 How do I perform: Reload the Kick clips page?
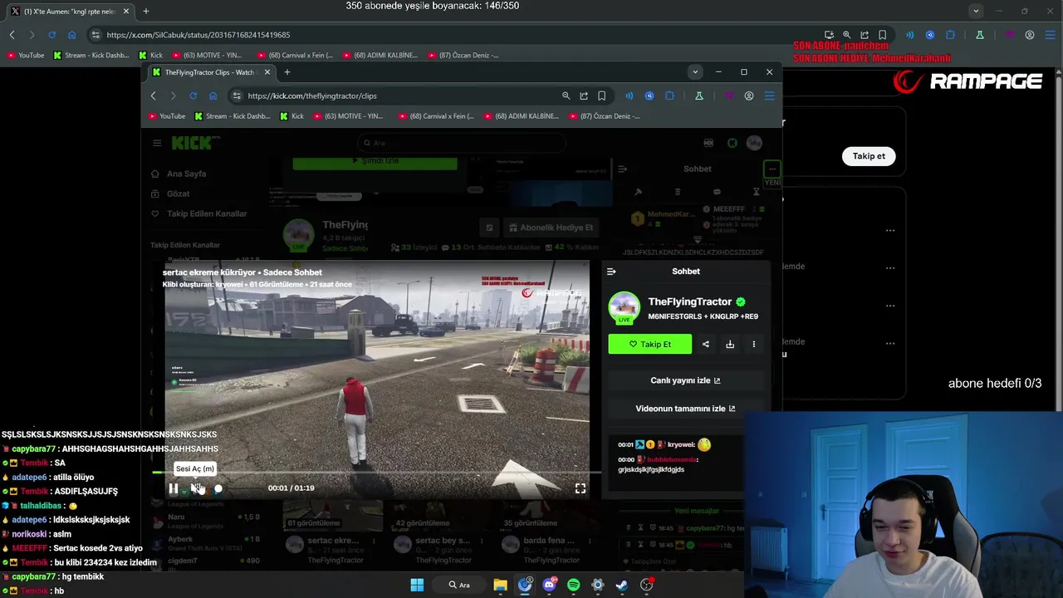[x=193, y=96]
